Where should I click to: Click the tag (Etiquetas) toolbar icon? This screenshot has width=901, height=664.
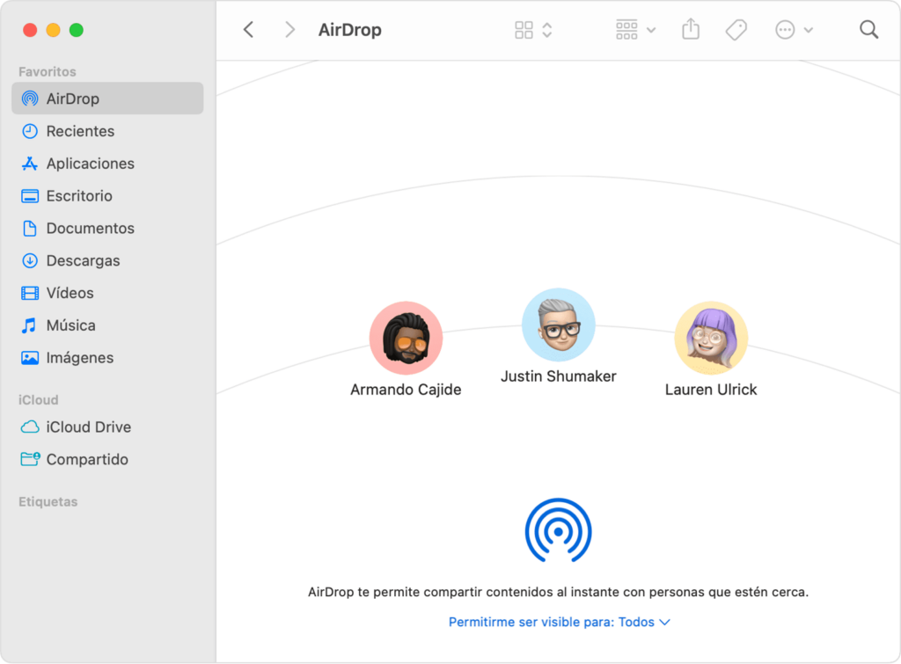click(x=736, y=30)
